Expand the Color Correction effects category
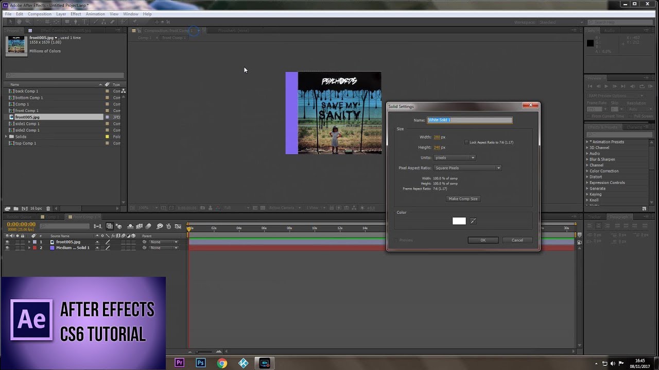The image size is (659, 370). (587, 171)
